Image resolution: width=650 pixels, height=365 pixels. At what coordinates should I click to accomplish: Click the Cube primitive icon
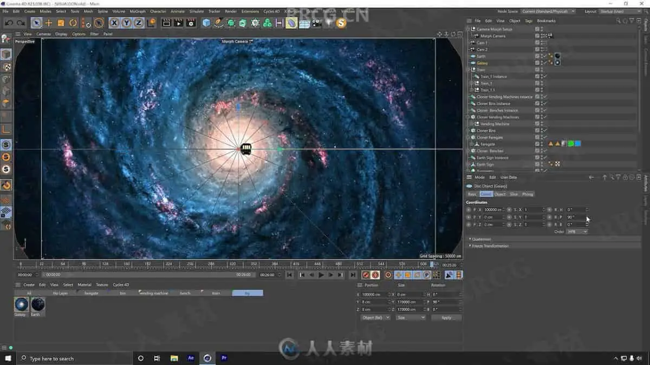[x=206, y=23]
